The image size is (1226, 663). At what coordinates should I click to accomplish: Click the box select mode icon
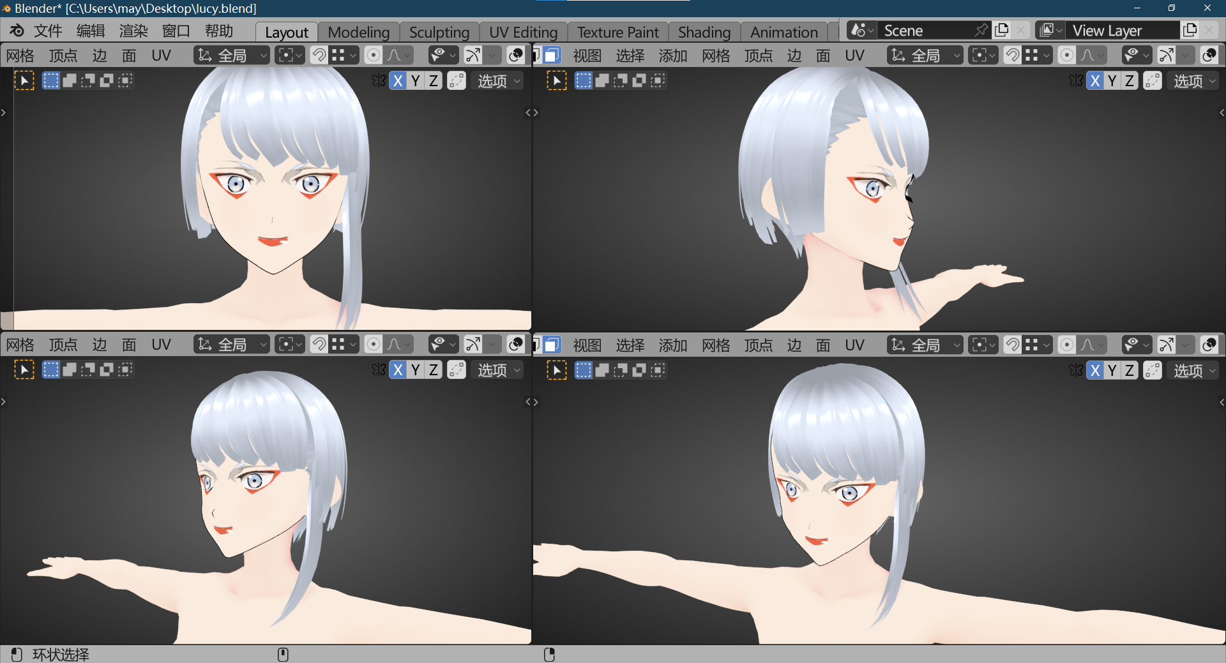[50, 80]
